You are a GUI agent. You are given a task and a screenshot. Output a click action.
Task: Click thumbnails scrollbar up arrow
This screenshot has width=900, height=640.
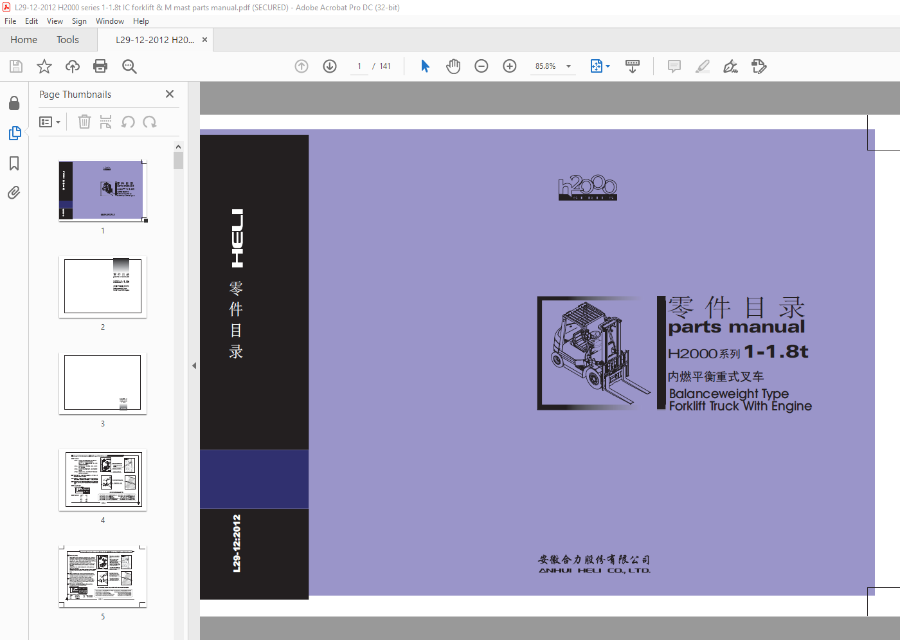click(179, 147)
